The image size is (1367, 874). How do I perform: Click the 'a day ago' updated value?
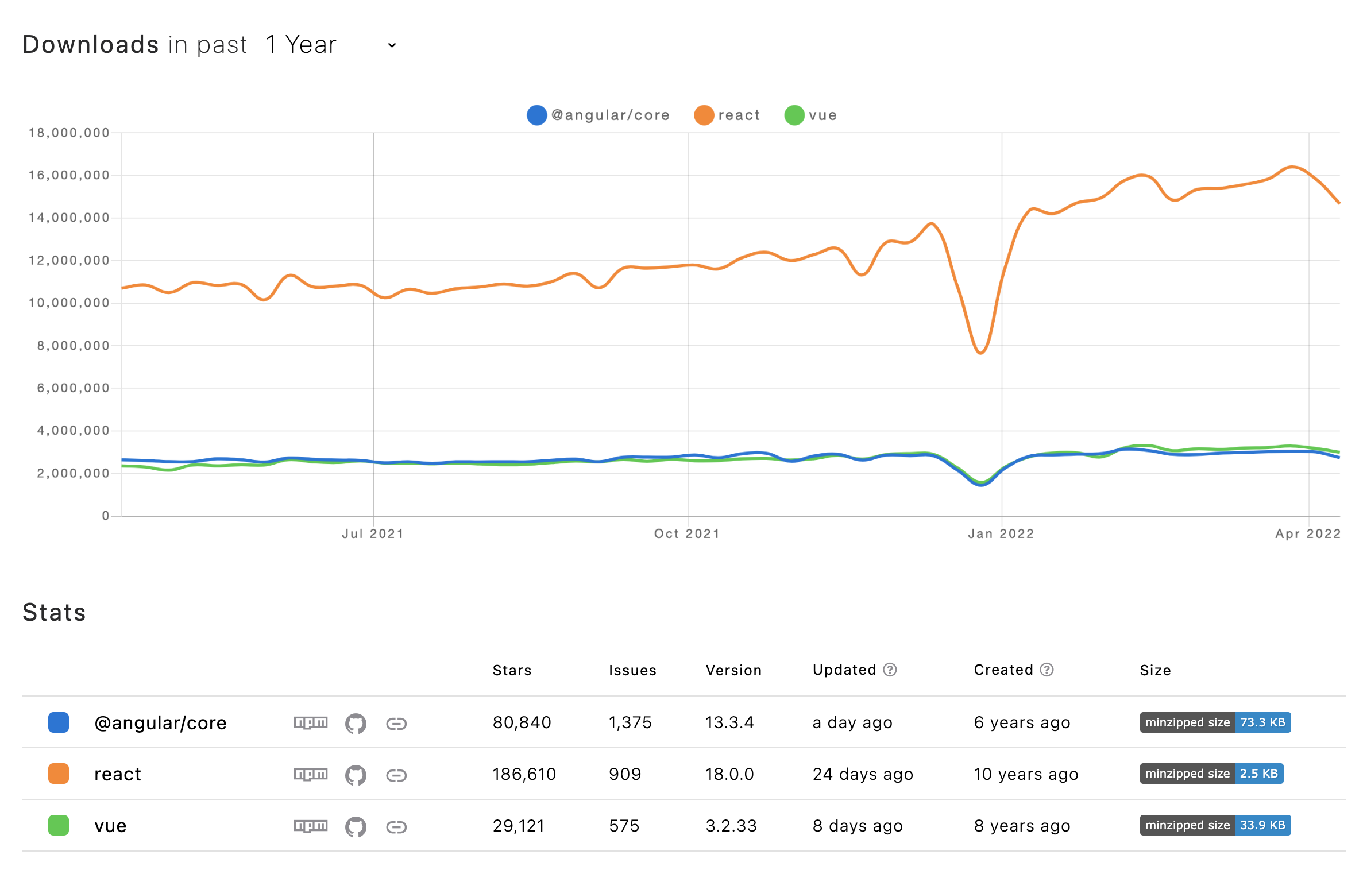coord(852,722)
